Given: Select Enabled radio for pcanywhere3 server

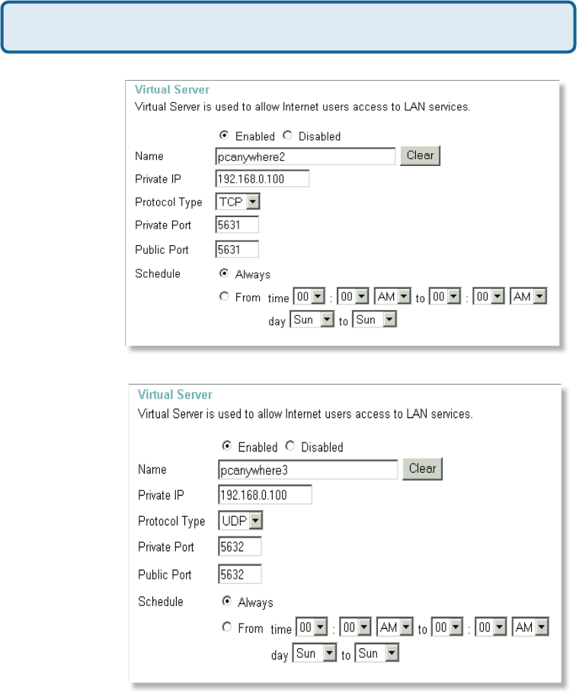Looking at the screenshot, I should click(x=226, y=447).
